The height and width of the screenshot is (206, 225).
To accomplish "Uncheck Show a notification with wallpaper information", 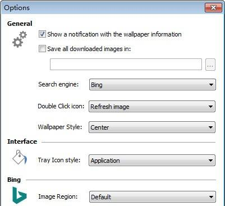I will click(x=42, y=34).
